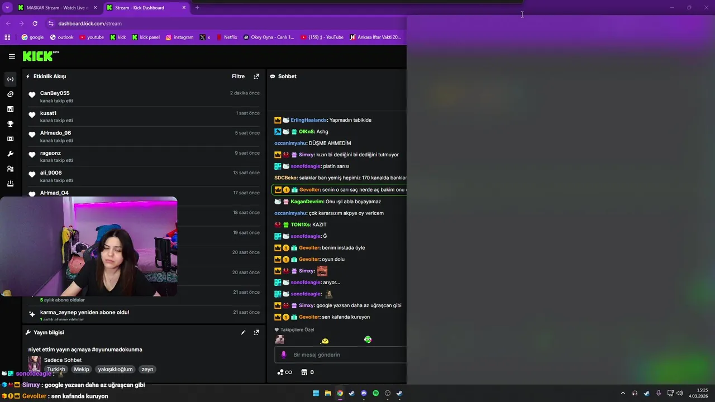Select rageonz follow event
Screen dimensions: 715x402
point(144,156)
